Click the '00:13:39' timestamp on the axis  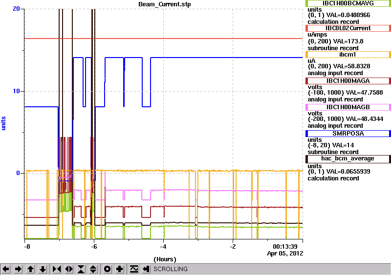click(x=285, y=247)
